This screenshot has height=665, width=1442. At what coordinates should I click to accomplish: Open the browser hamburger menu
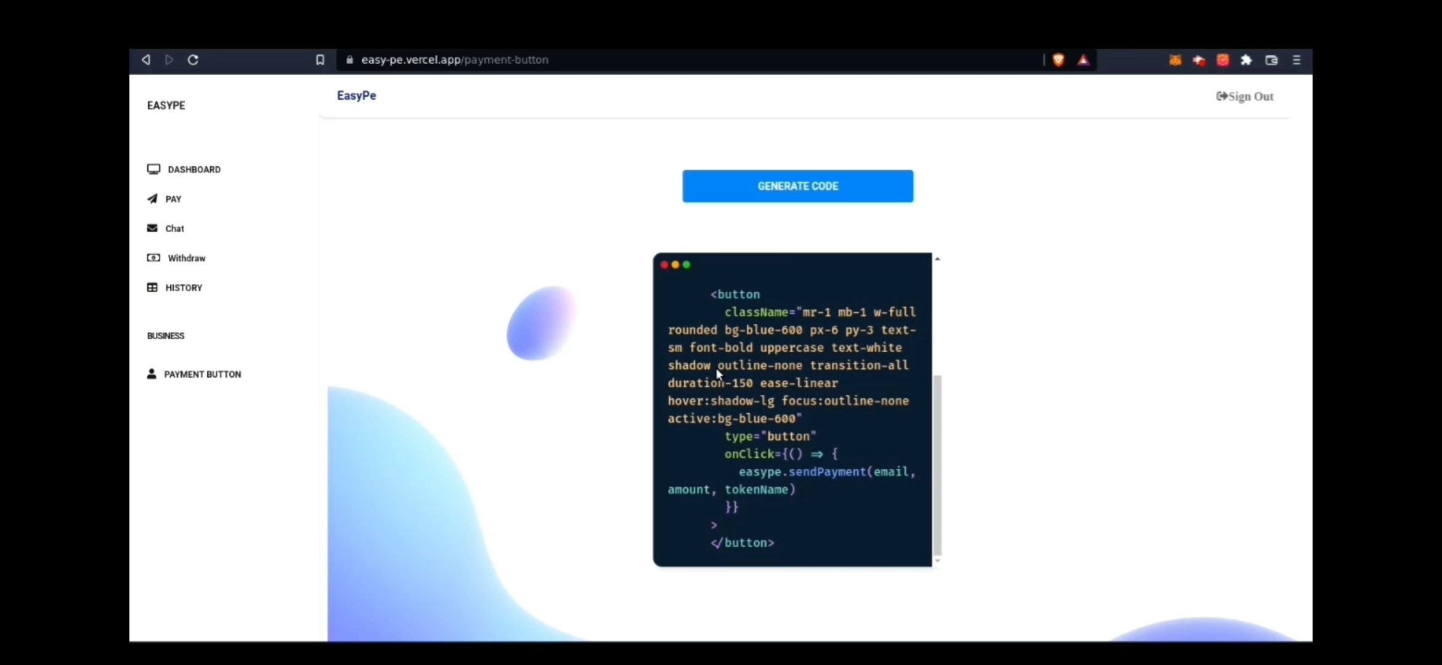click(x=1297, y=60)
